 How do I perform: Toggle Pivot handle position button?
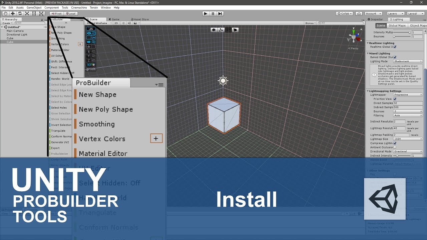point(56,14)
